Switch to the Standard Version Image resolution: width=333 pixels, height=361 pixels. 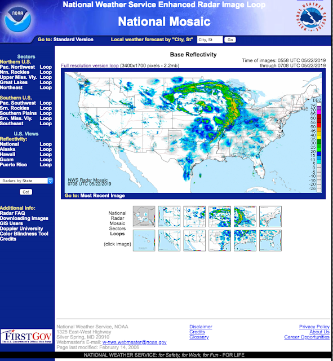pyautogui.click(x=73, y=39)
